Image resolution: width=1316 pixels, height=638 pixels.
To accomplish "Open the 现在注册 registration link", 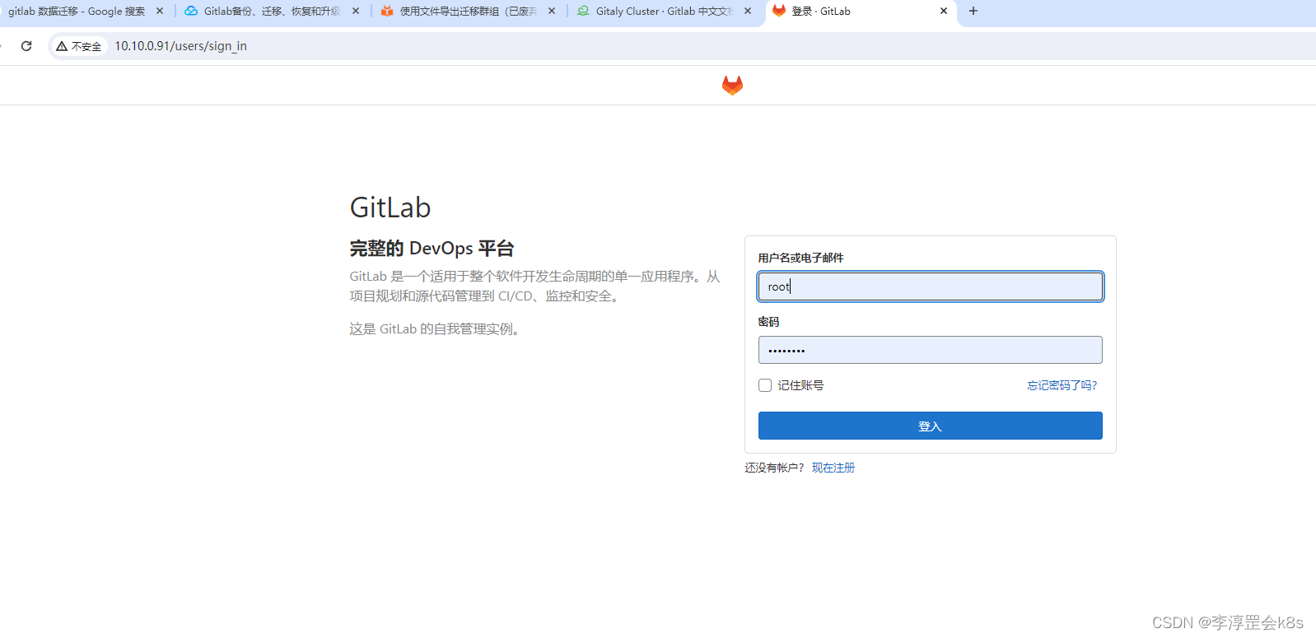I will point(833,468).
